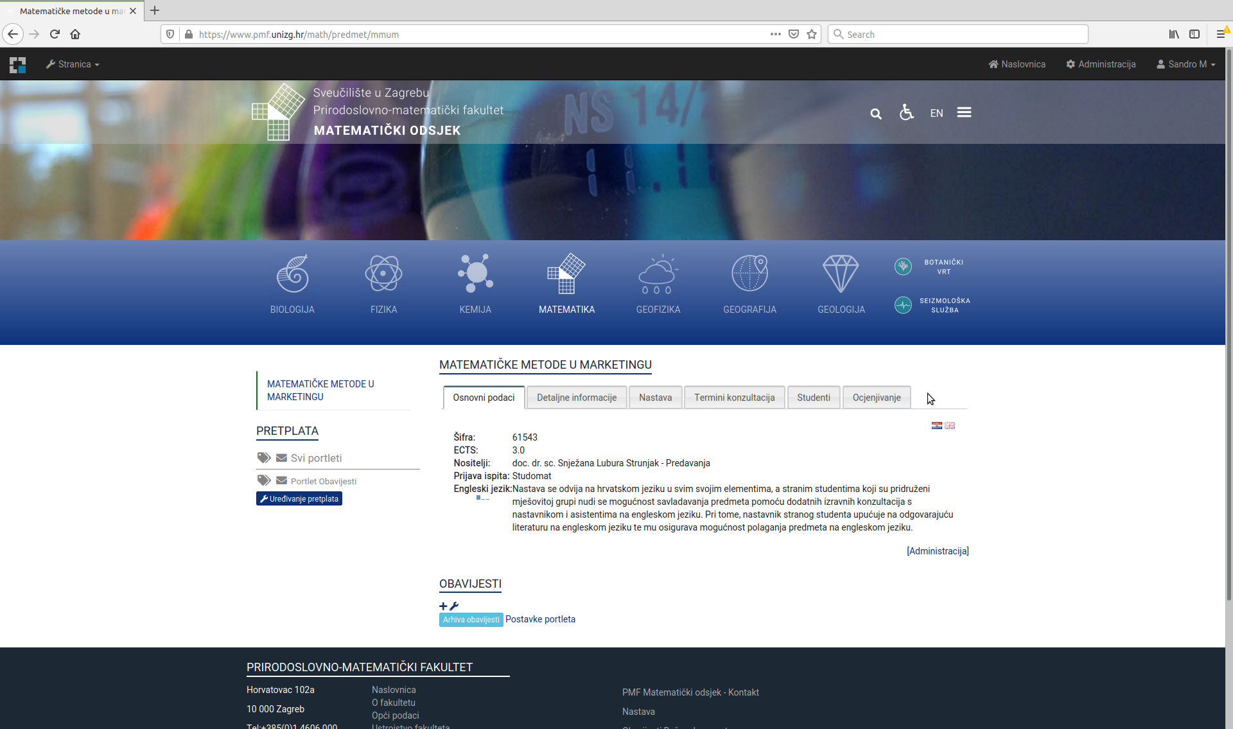This screenshot has width=1233, height=729.
Task: Switch to the Nastava tab
Action: click(x=655, y=398)
